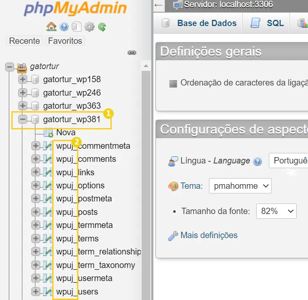
Task: Collapse the gatortur group tree
Action: (9, 67)
